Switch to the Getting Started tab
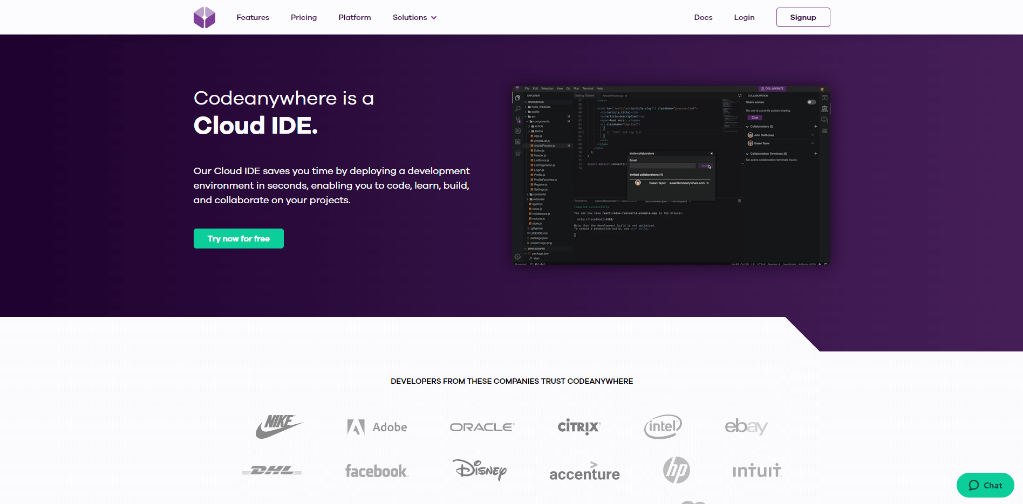Viewport: 1023px width, 504px height. [584, 95]
